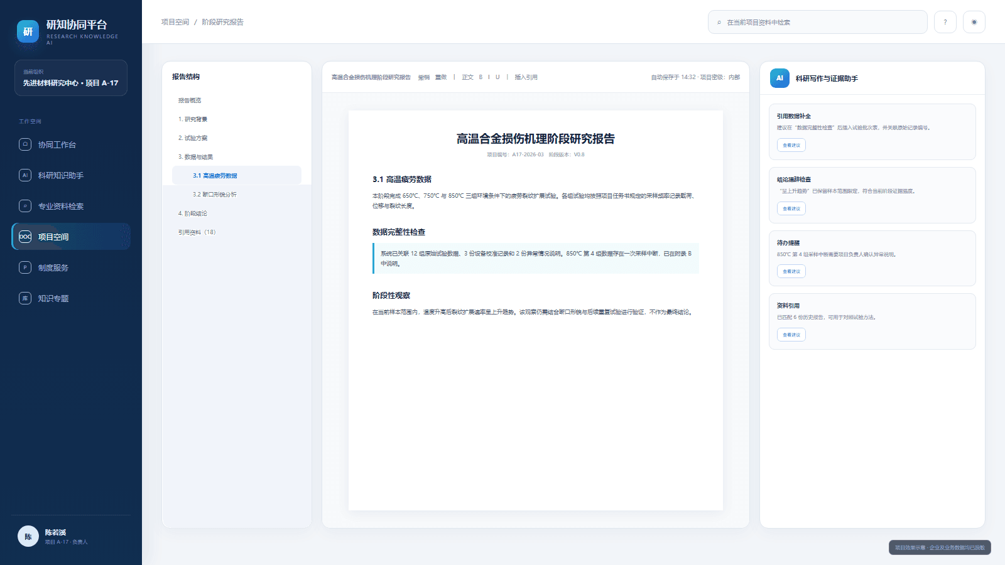The image size is (1005, 565).
Task: Select 1. 研究背景 in the outline
Action: pos(237,119)
